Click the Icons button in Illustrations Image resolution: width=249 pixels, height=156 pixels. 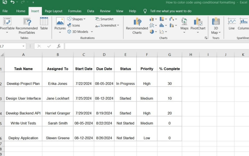(74, 25)
